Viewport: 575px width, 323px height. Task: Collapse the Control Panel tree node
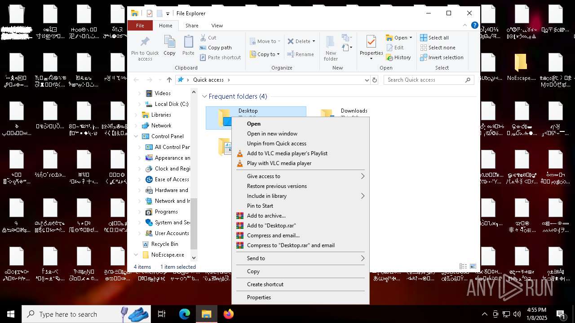coord(136,136)
